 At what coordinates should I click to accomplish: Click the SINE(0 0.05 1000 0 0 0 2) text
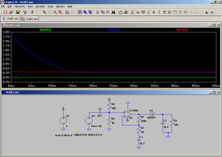click(x=88, y=135)
